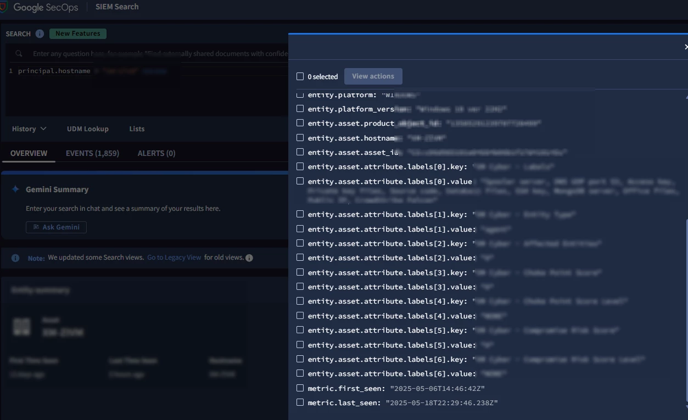Click the New Features badge
Image resolution: width=688 pixels, height=420 pixels.
tap(78, 33)
